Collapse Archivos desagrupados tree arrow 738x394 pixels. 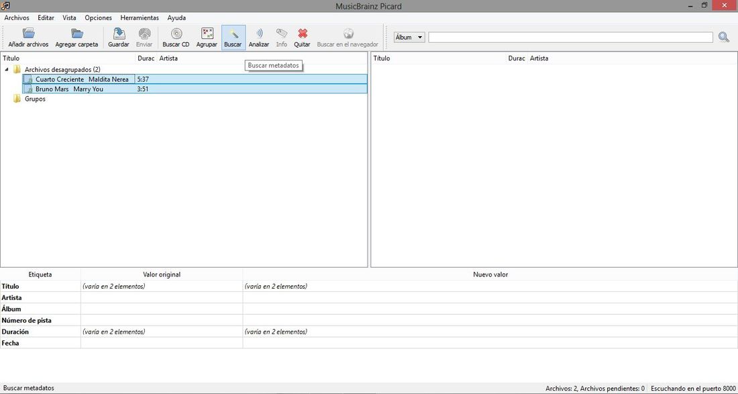7,69
